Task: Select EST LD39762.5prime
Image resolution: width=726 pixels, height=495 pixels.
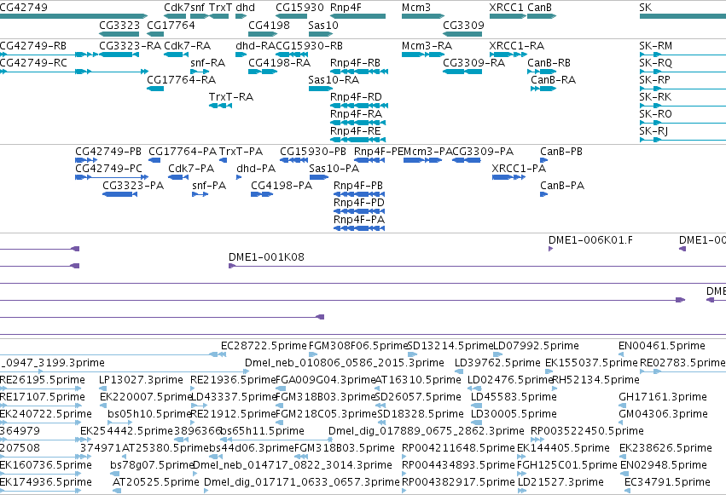Action: pos(497,363)
